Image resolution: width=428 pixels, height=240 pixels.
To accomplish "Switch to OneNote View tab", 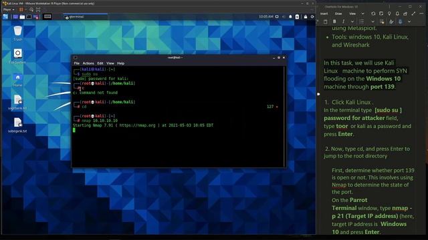I will point(352,13).
